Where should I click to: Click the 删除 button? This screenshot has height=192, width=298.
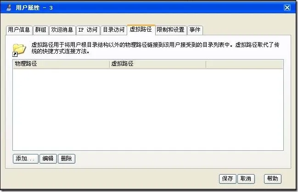click(x=67, y=159)
